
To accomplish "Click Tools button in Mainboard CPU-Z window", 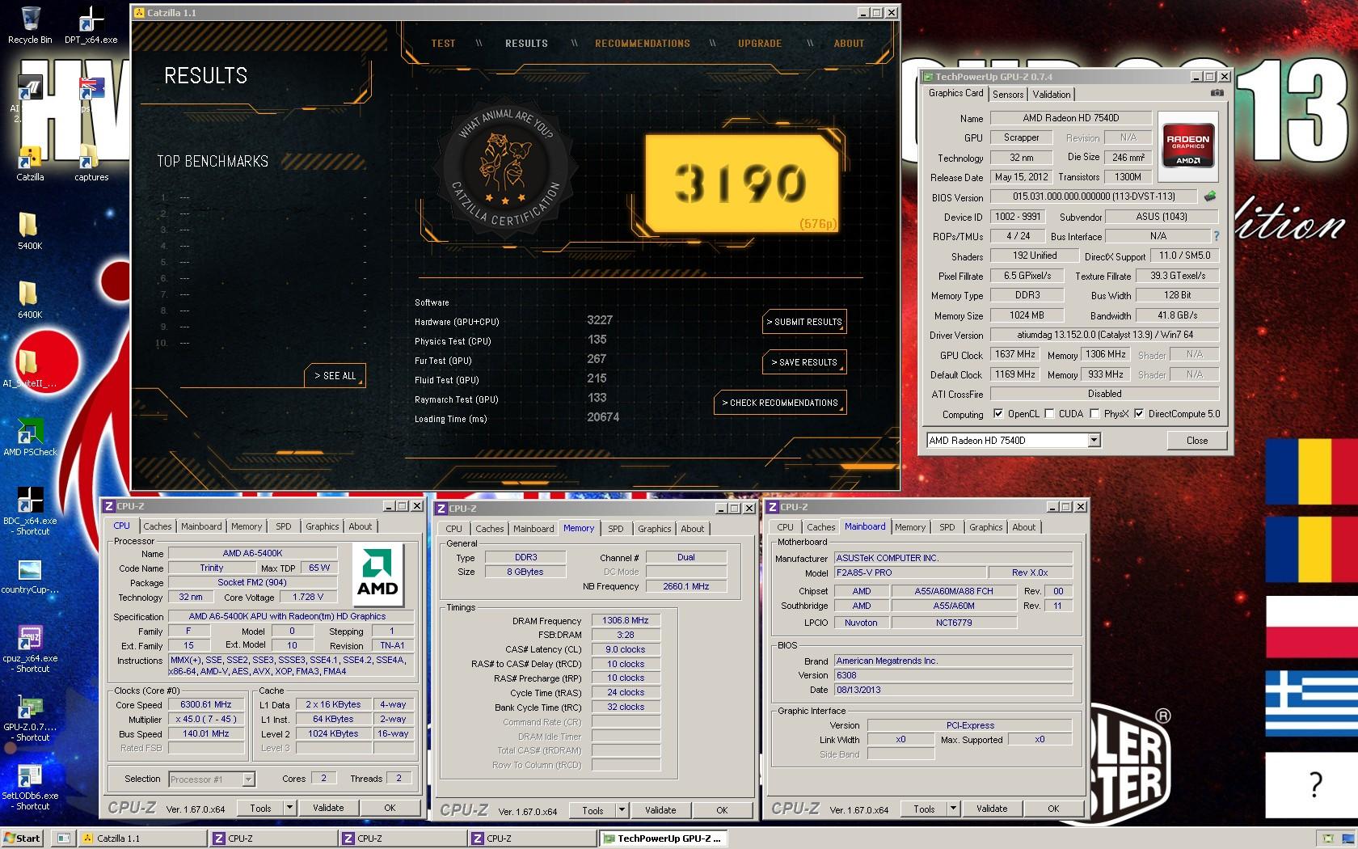I will (x=924, y=809).
